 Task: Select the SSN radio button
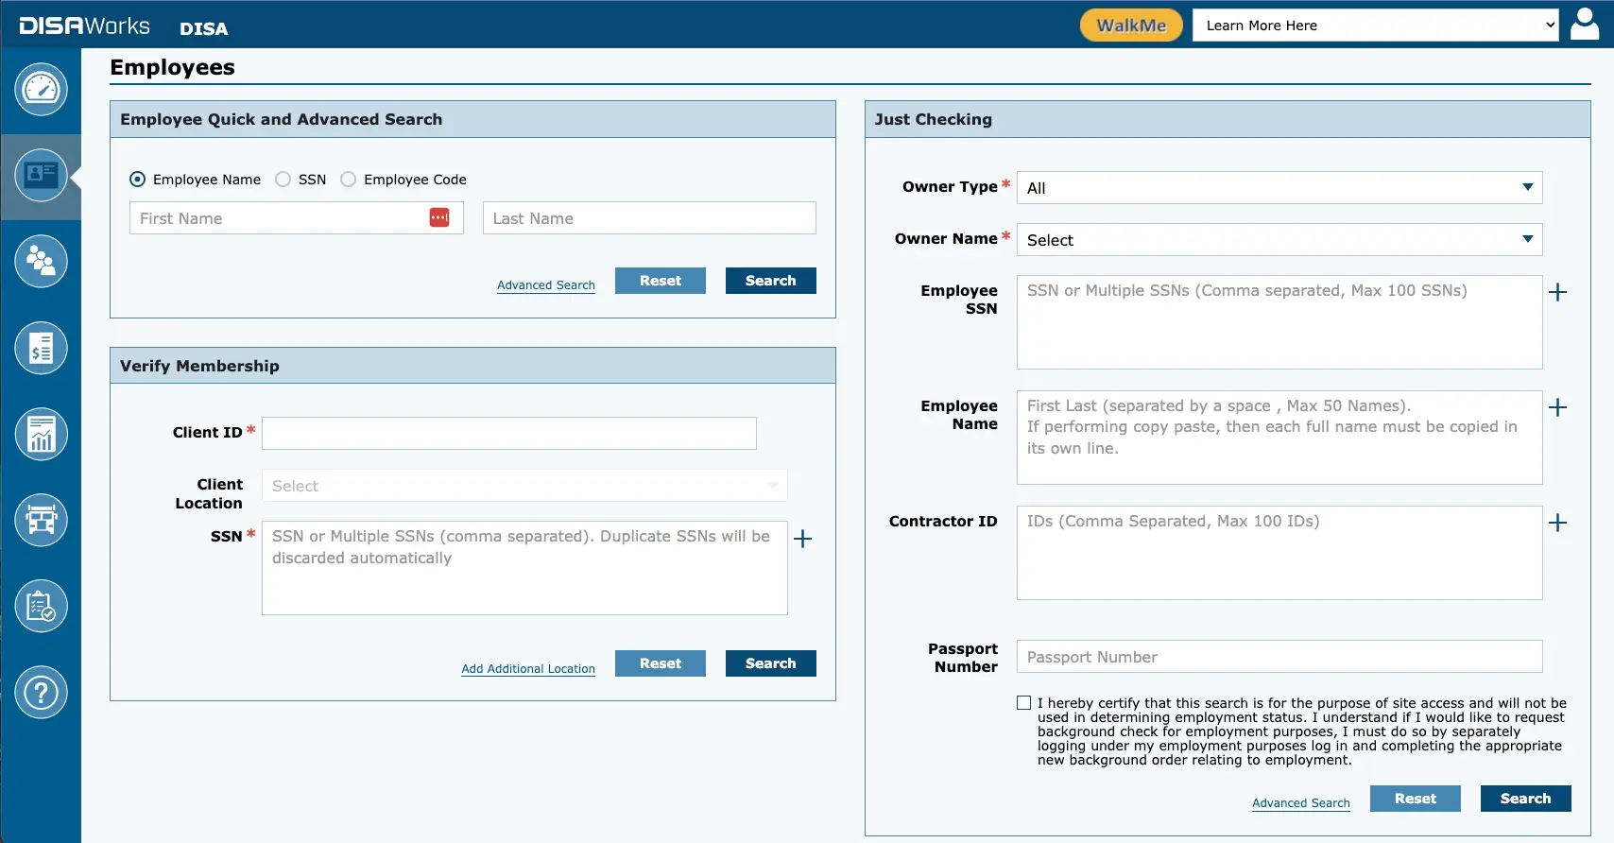click(x=283, y=180)
